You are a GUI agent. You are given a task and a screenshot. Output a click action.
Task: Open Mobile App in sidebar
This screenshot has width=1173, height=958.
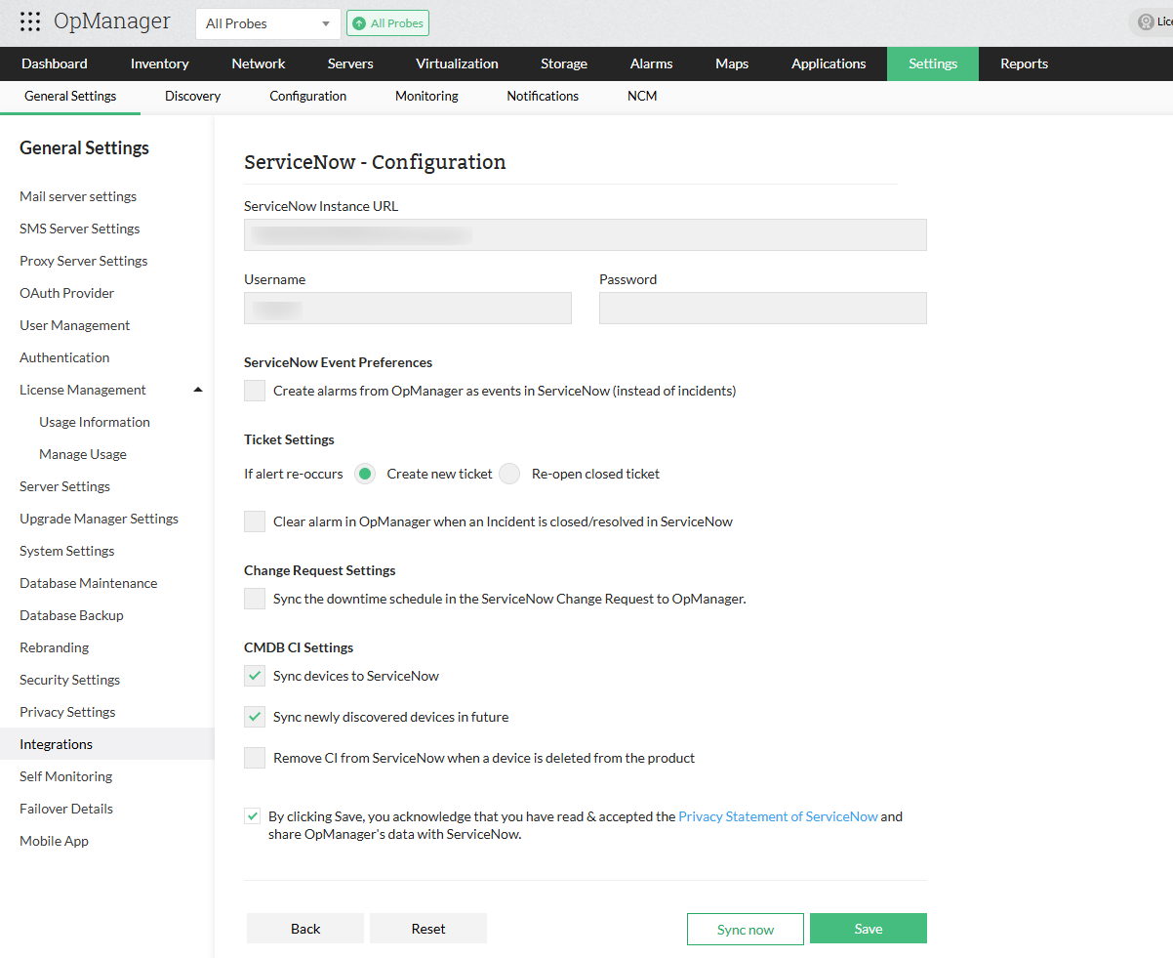pos(55,841)
